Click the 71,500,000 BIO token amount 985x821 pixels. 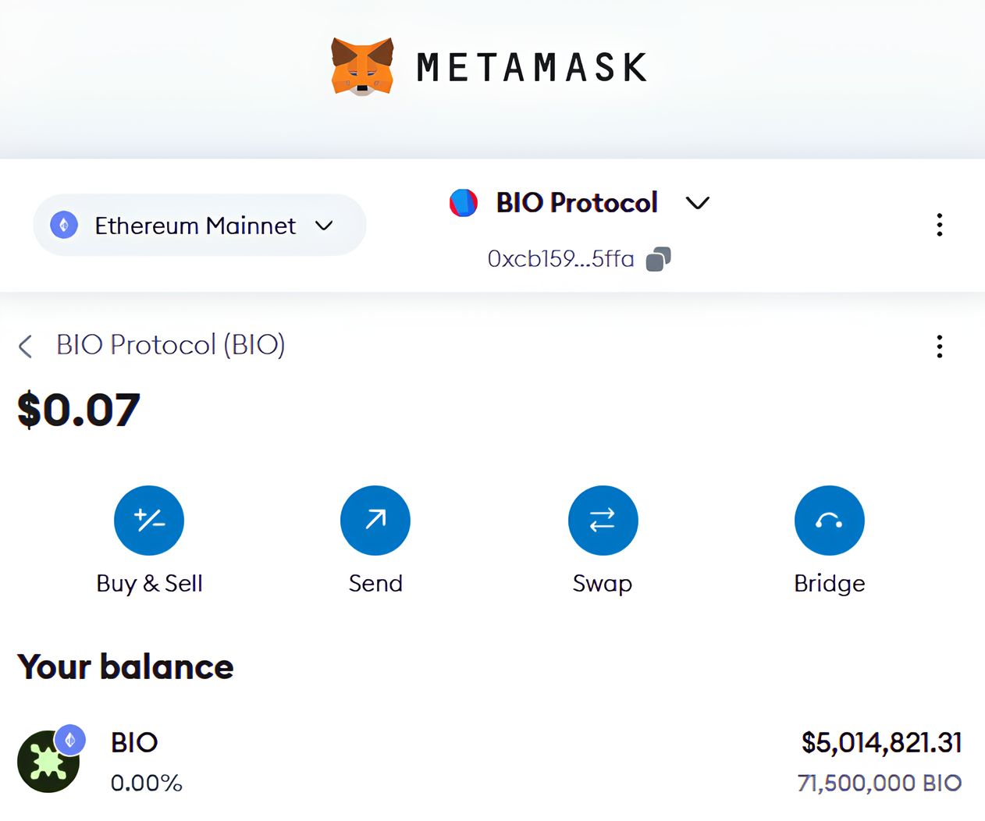879,783
